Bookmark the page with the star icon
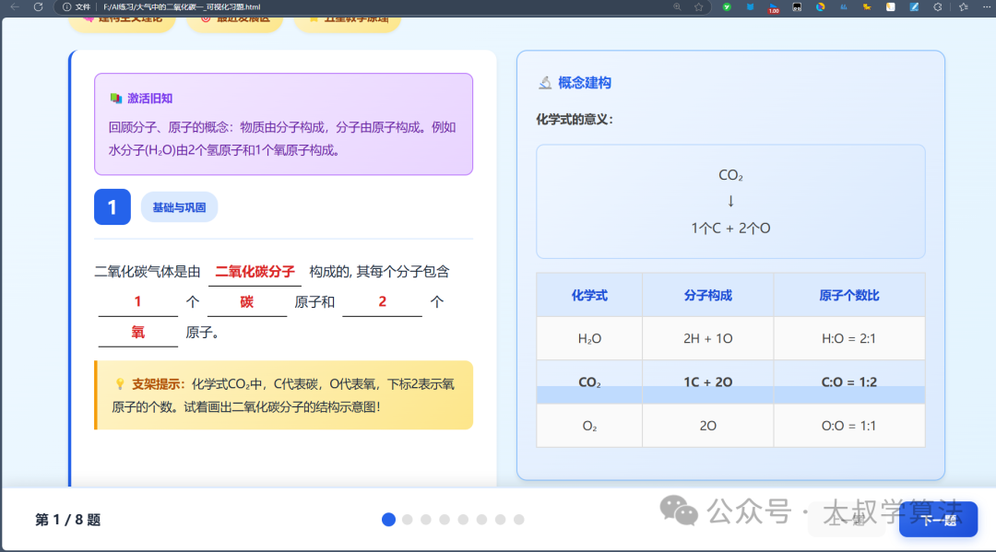The image size is (996, 552). pyautogui.click(x=698, y=7)
